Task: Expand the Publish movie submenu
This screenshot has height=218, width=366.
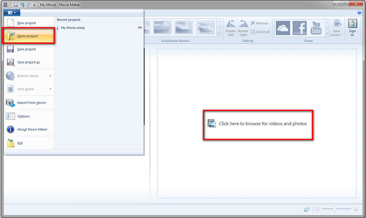Action: tap(29, 76)
